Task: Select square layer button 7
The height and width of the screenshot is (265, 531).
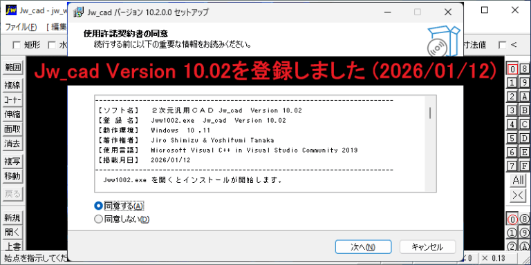Action: point(513,166)
